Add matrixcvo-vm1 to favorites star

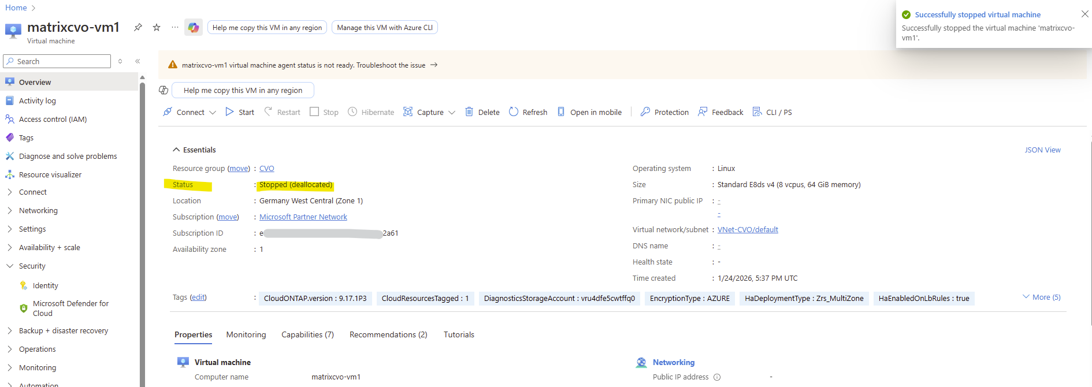point(157,27)
